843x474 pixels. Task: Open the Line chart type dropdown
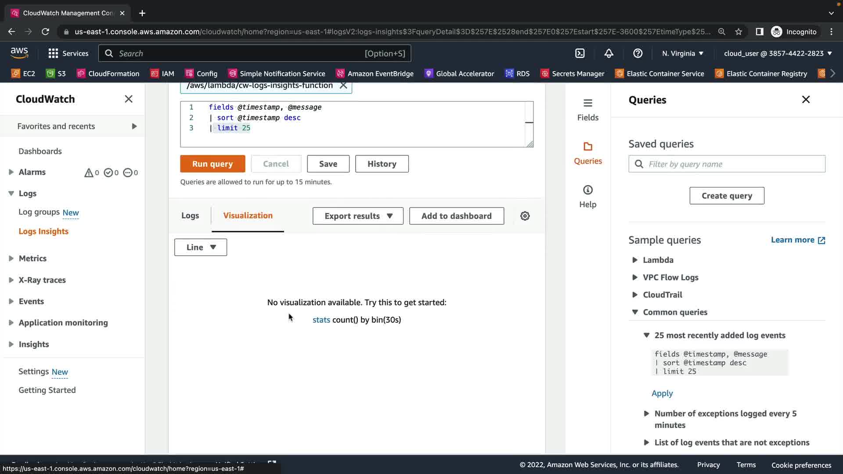tap(201, 248)
